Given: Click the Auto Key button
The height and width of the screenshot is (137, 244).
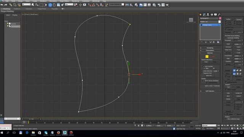Looking at the screenshot, I should point(198,126).
